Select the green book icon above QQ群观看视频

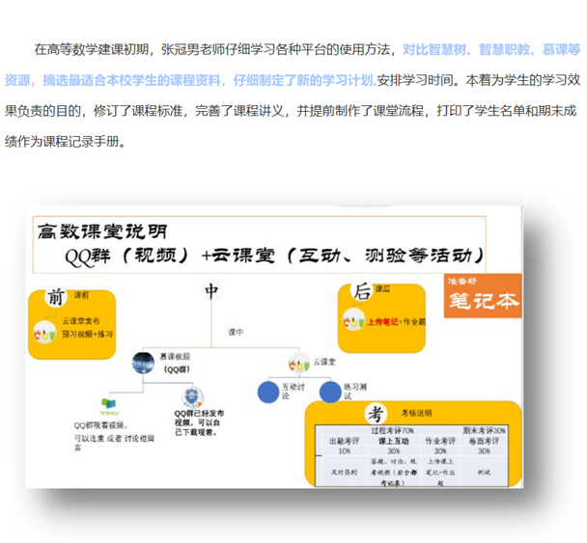pyautogui.click(x=109, y=406)
